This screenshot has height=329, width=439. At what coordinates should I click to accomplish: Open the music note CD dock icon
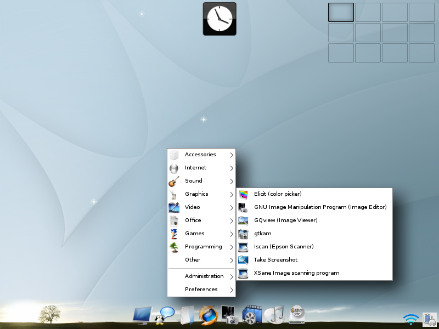tap(274, 315)
